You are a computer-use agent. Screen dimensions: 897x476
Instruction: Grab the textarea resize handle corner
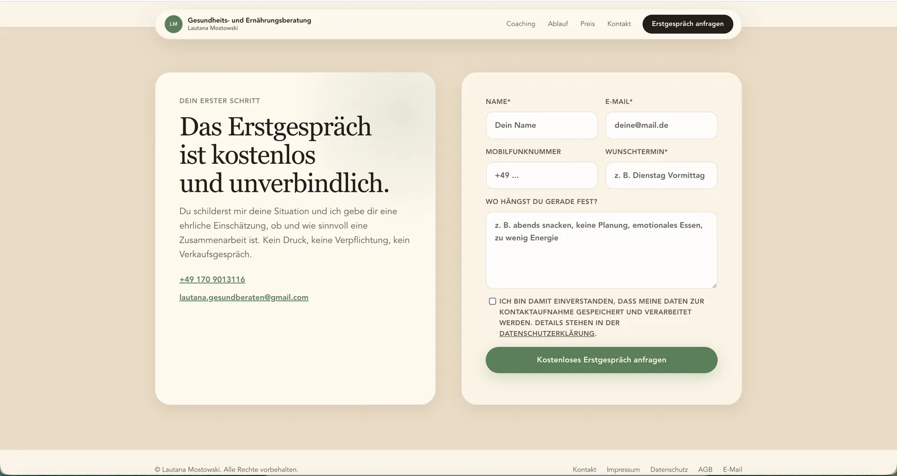[x=714, y=285]
